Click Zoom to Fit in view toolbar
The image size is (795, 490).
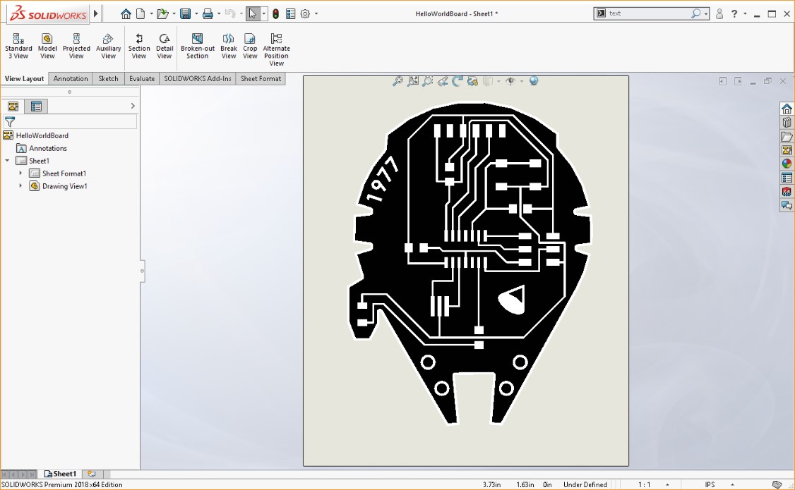397,81
